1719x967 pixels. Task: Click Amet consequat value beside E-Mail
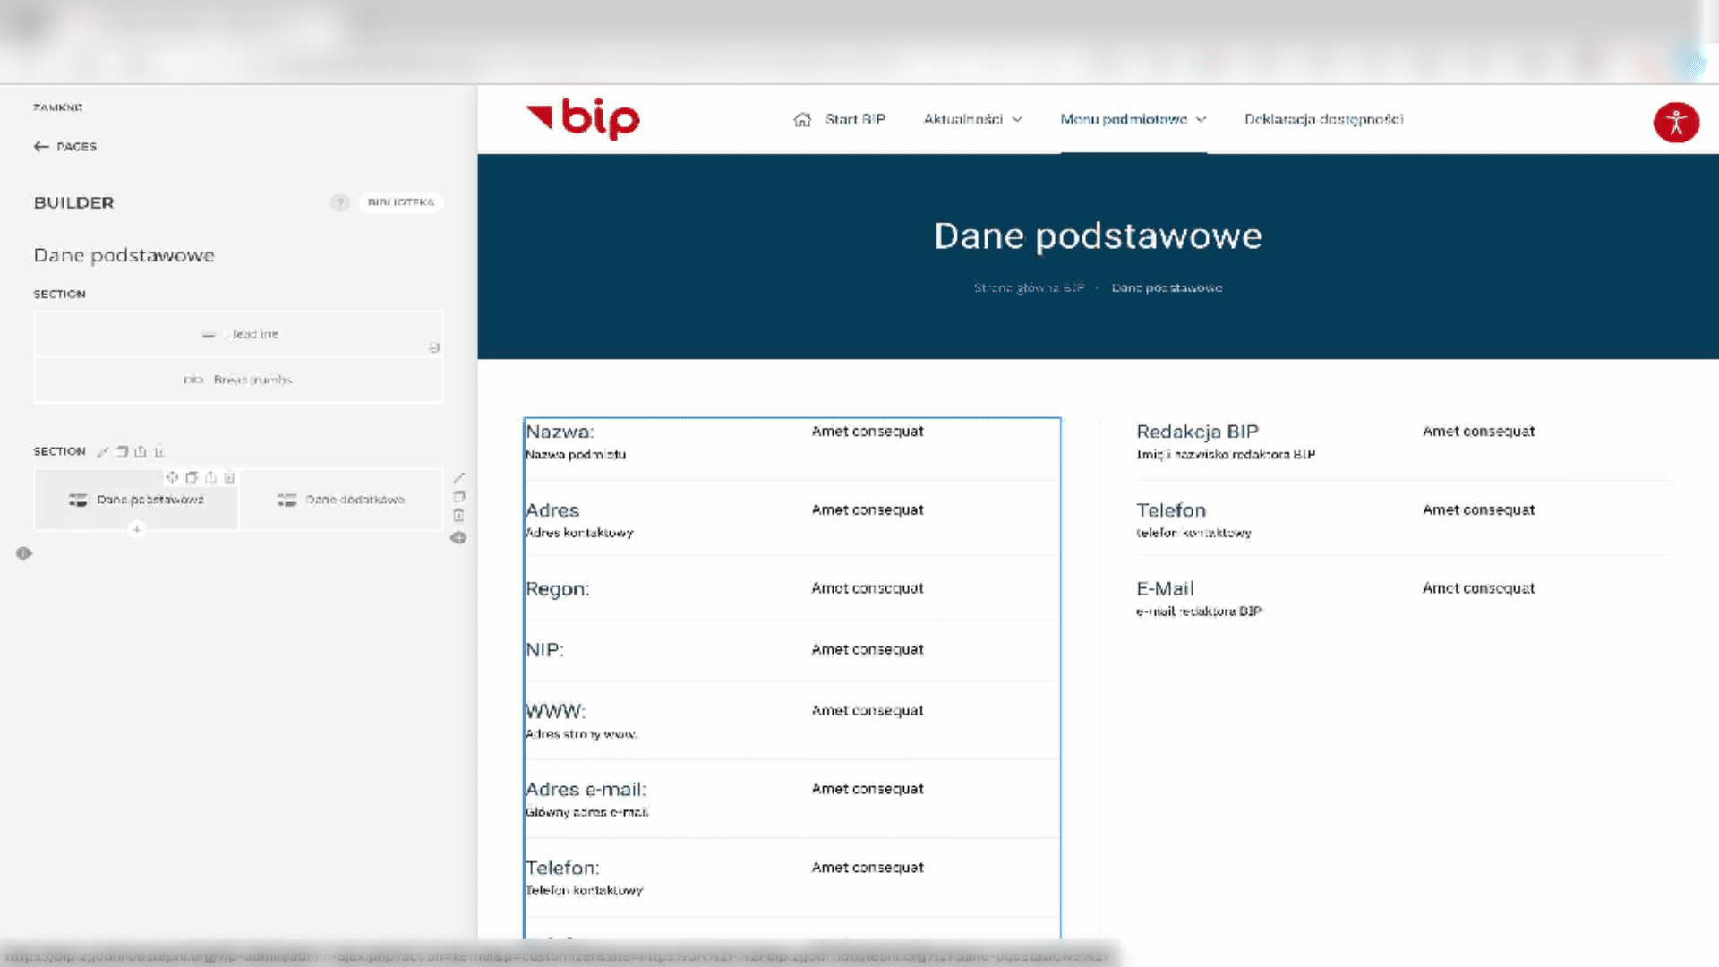click(1478, 588)
